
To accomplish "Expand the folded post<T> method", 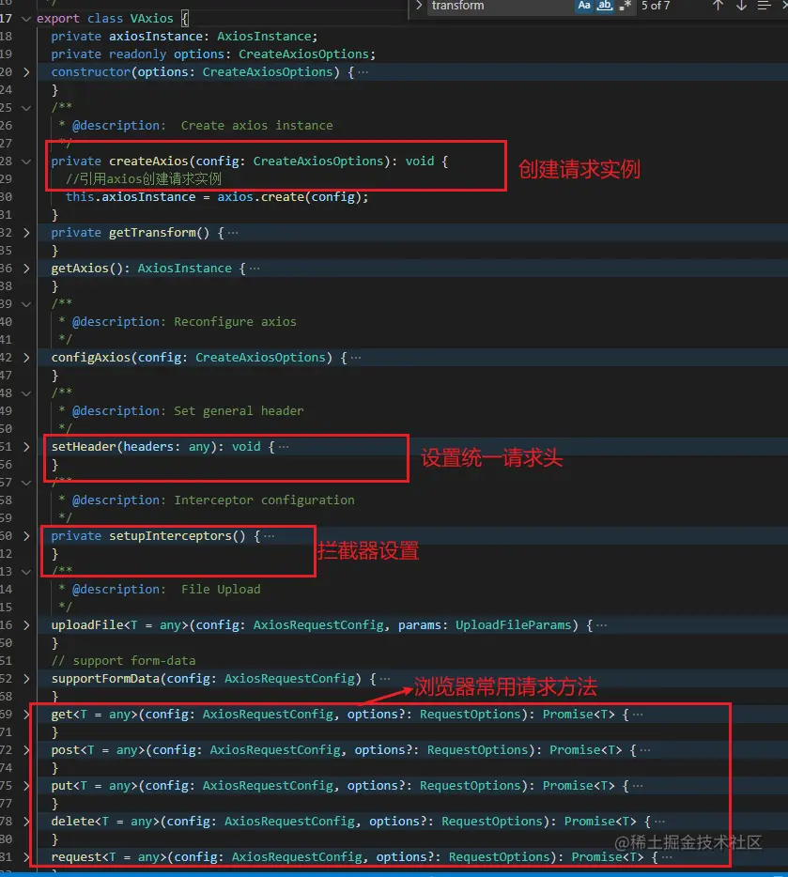I will click(x=25, y=750).
